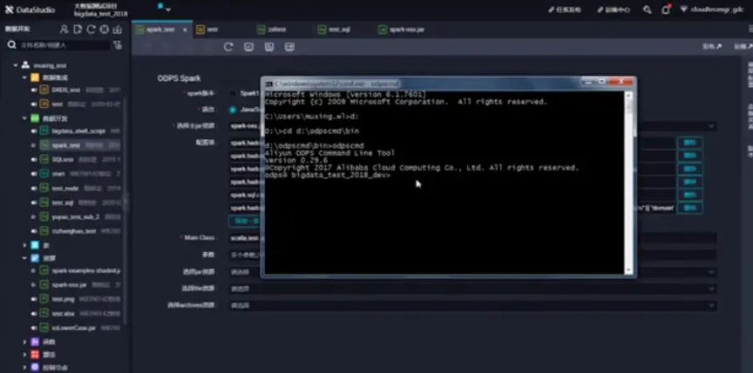
Task: Collapse the 数据集成 folder arrow
Action: (x=24, y=77)
